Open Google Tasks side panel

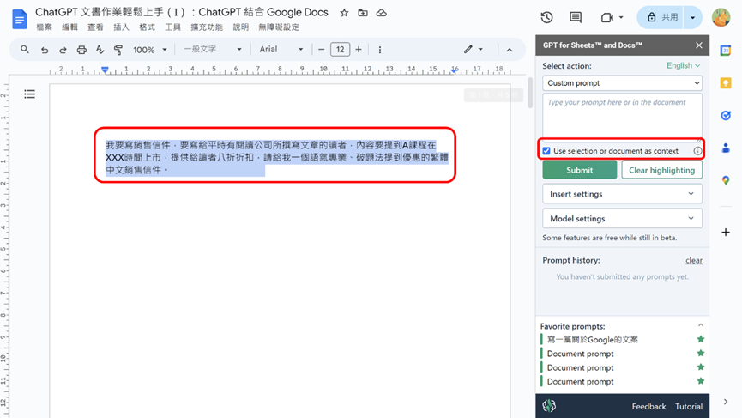tap(726, 116)
